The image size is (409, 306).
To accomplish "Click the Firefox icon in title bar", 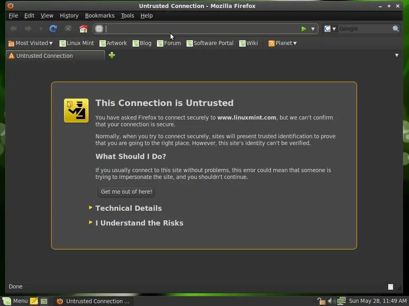I will (x=10, y=6).
